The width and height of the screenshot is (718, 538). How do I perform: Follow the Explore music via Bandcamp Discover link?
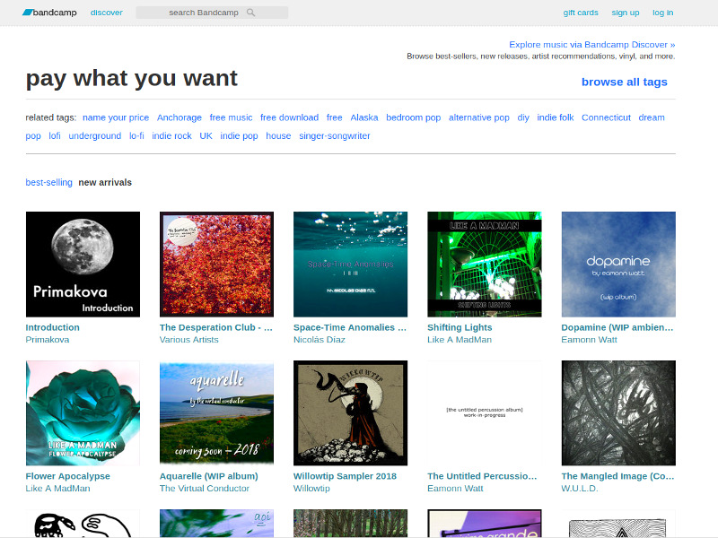(592, 44)
